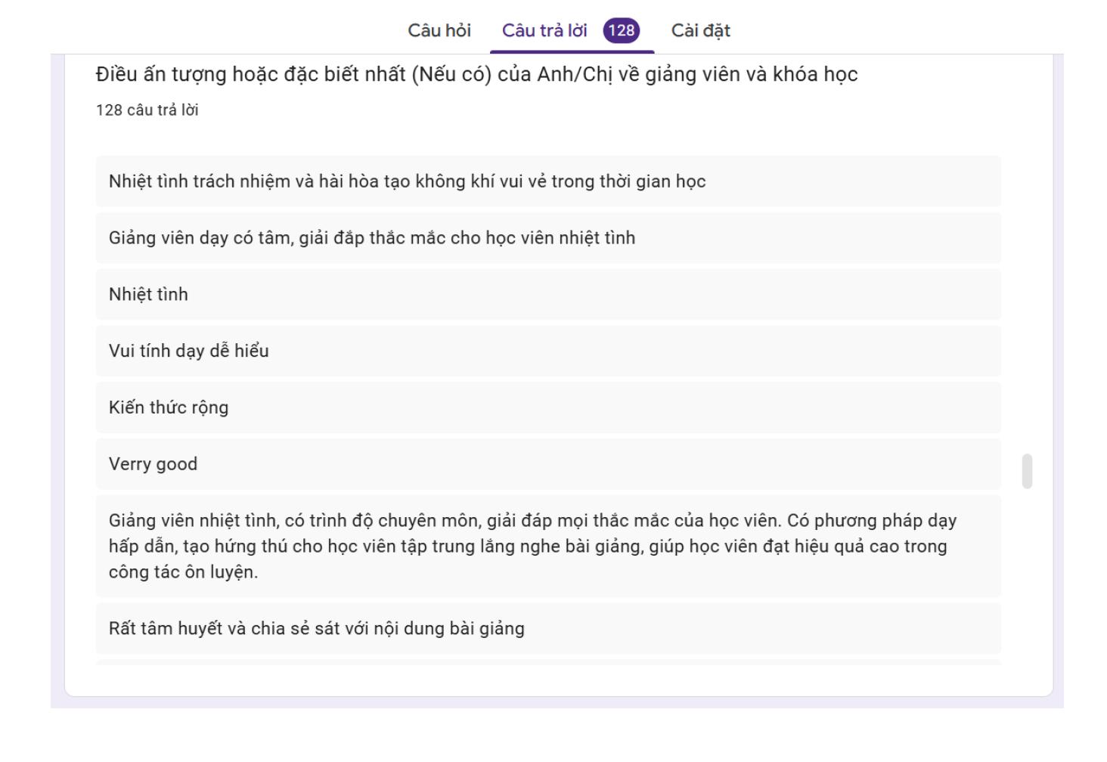This screenshot has width=1107, height=762.
Task: Switch to the Câu hỏi tab
Action: (439, 30)
